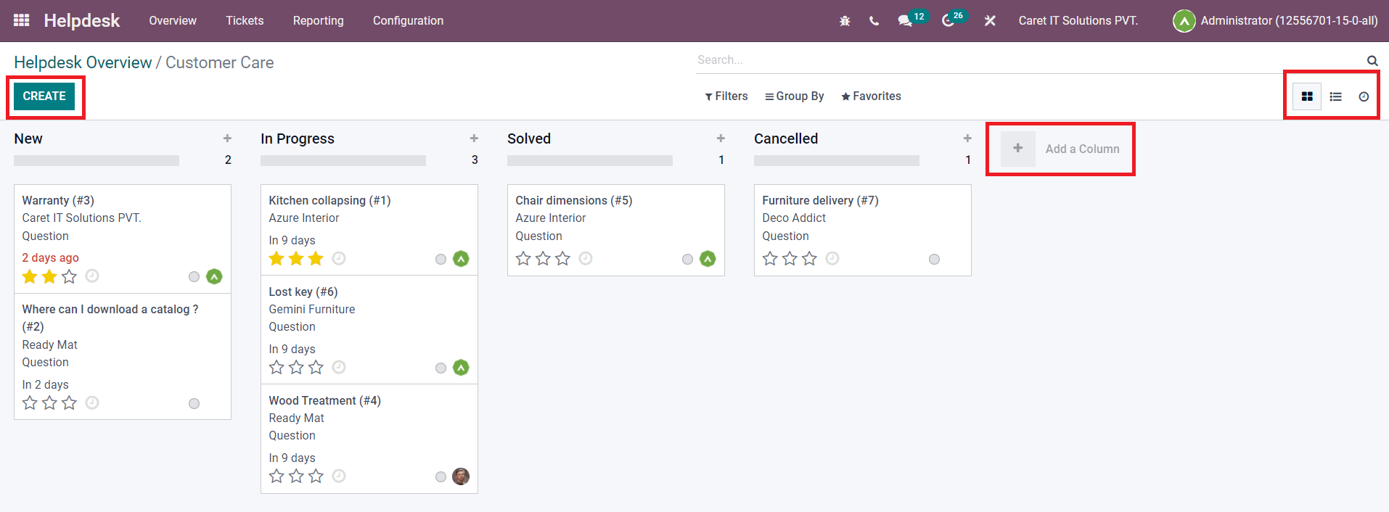The height and width of the screenshot is (512, 1389).
Task: Click the search magnifier icon
Action: pyautogui.click(x=1372, y=61)
